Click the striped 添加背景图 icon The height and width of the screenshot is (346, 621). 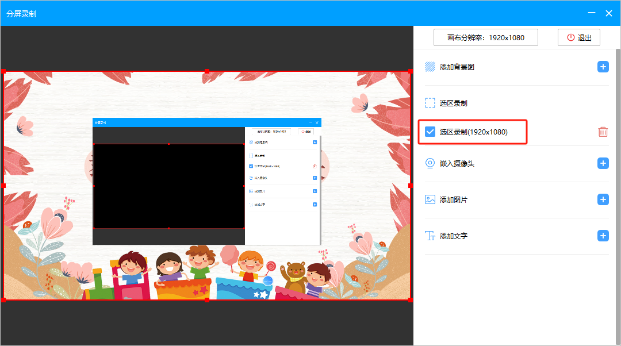tap(430, 67)
